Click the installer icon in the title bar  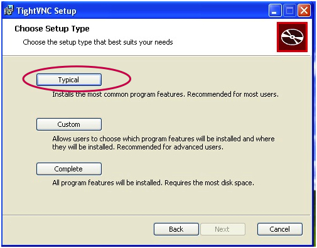[9, 11]
